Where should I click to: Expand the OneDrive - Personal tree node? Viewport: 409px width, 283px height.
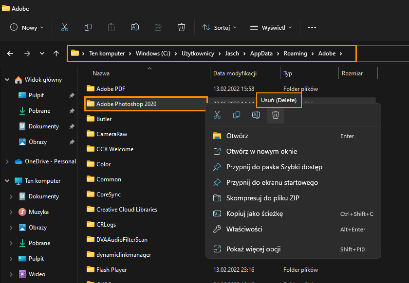[7, 161]
